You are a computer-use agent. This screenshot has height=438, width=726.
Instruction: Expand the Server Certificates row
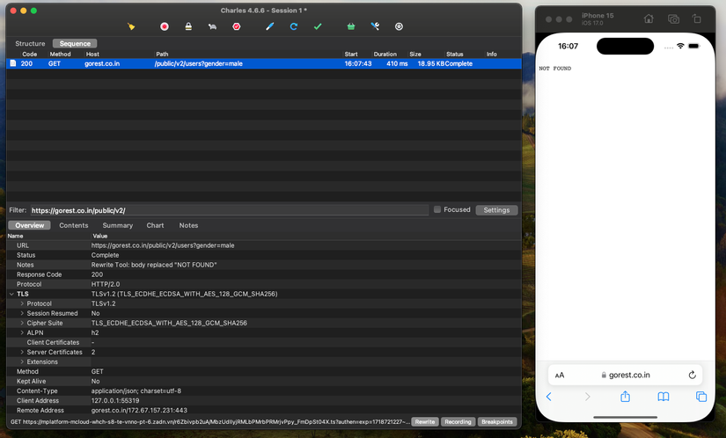[x=22, y=352]
